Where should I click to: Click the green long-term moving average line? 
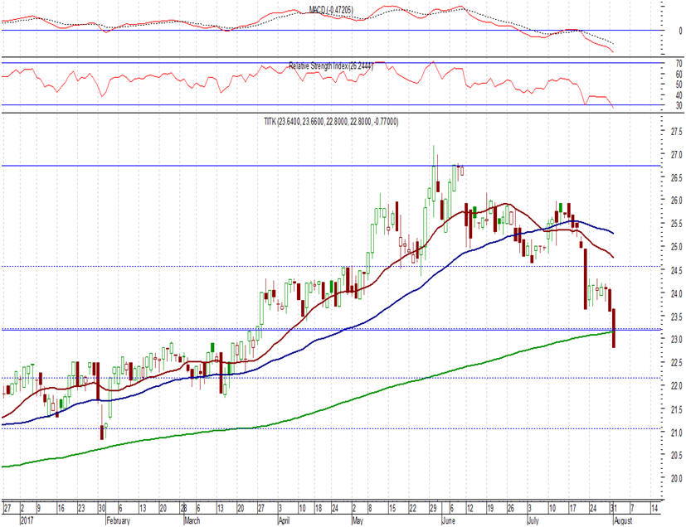click(306, 414)
